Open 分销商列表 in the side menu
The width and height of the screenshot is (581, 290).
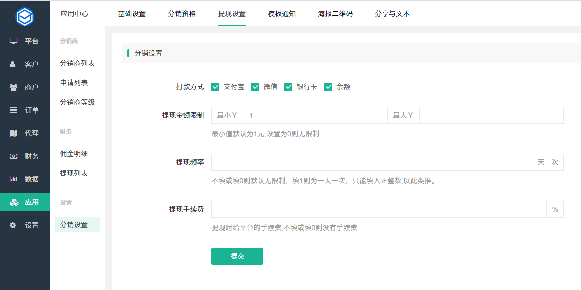(77, 63)
